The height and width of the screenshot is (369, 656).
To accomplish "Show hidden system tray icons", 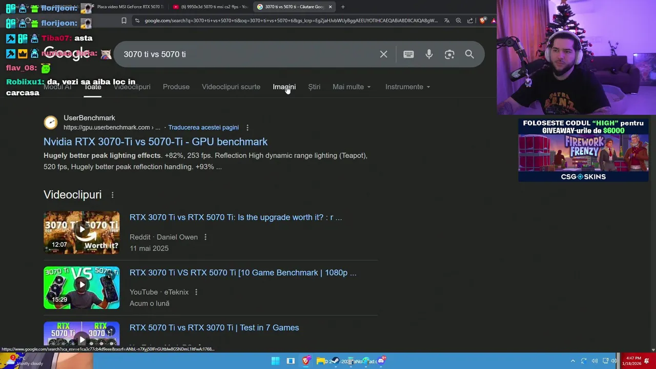I will coord(572,361).
